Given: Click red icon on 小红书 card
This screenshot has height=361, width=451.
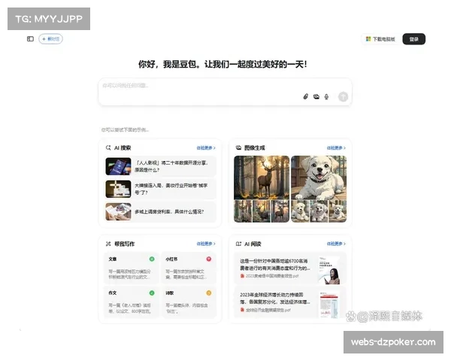Looking at the screenshot, I should (209, 259).
